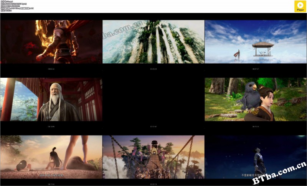Open the flaming armored warrior thumbnail
Viewport: 307px width, 186px height.
click(51, 42)
